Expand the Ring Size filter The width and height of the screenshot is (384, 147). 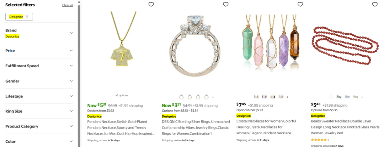coord(71,111)
